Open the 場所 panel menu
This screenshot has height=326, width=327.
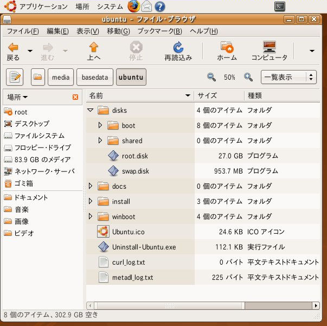click(x=82, y=7)
